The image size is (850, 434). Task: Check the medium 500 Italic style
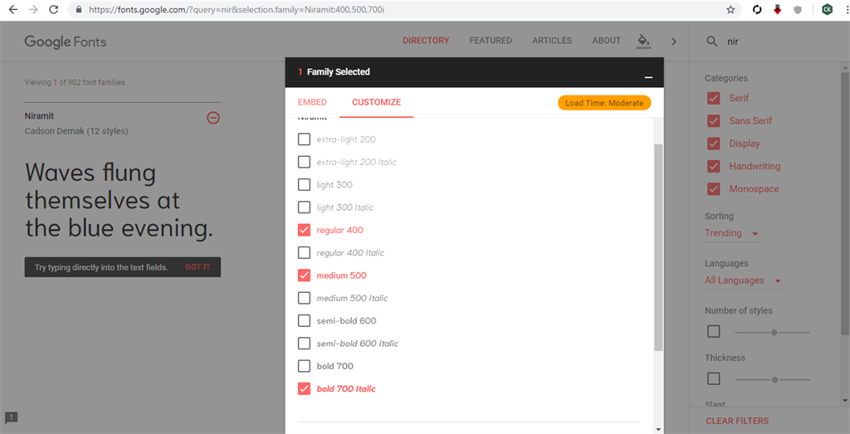[304, 298]
